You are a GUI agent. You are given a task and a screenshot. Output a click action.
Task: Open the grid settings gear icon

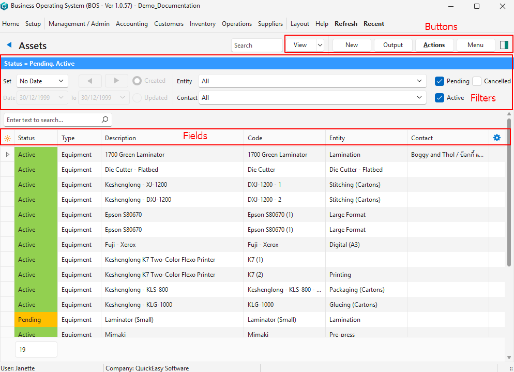497,138
